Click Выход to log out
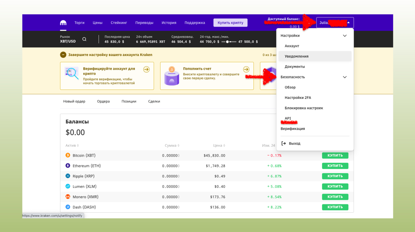 pos(294,143)
